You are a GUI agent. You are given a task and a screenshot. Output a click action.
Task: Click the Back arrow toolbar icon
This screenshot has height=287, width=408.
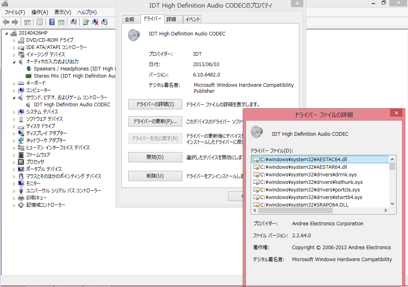coord(6,22)
